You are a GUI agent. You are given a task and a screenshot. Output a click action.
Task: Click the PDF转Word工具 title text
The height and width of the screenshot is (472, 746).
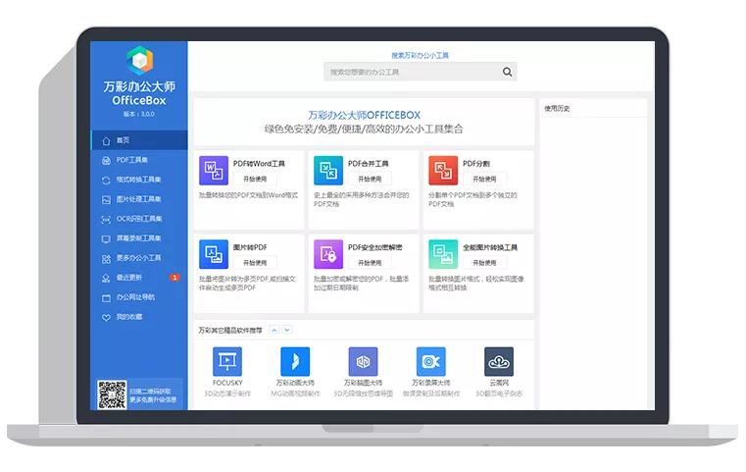pos(259,163)
